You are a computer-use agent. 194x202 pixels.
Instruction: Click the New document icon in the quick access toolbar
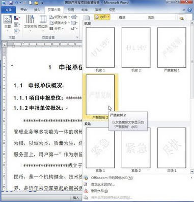click(x=30, y=3)
